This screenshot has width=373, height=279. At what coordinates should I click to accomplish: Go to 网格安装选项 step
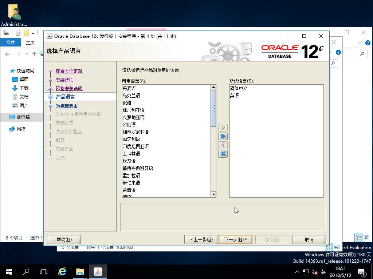(69, 89)
